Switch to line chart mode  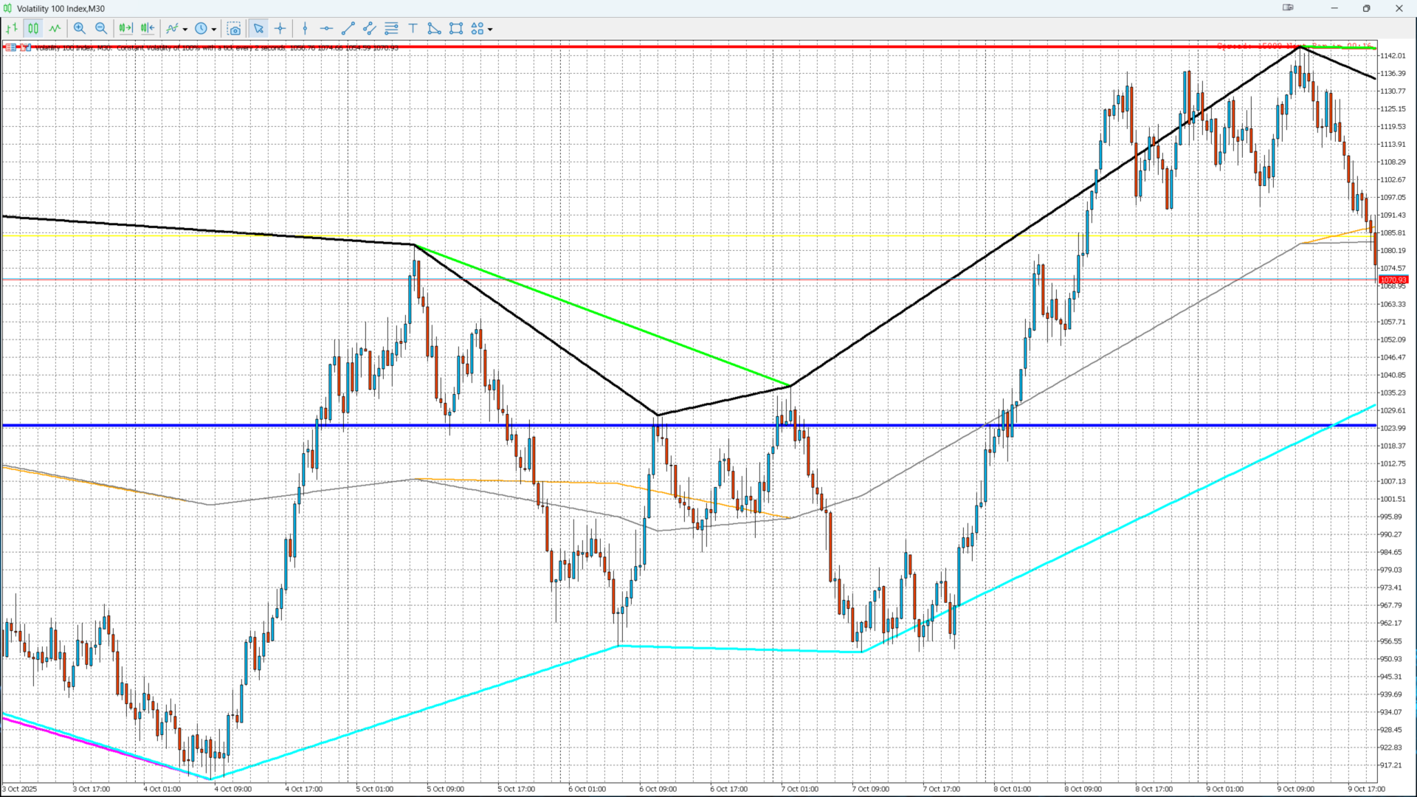pos(55,29)
